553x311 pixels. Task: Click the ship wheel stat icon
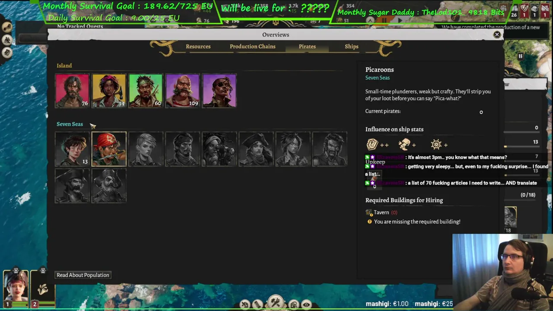pyautogui.click(x=436, y=144)
